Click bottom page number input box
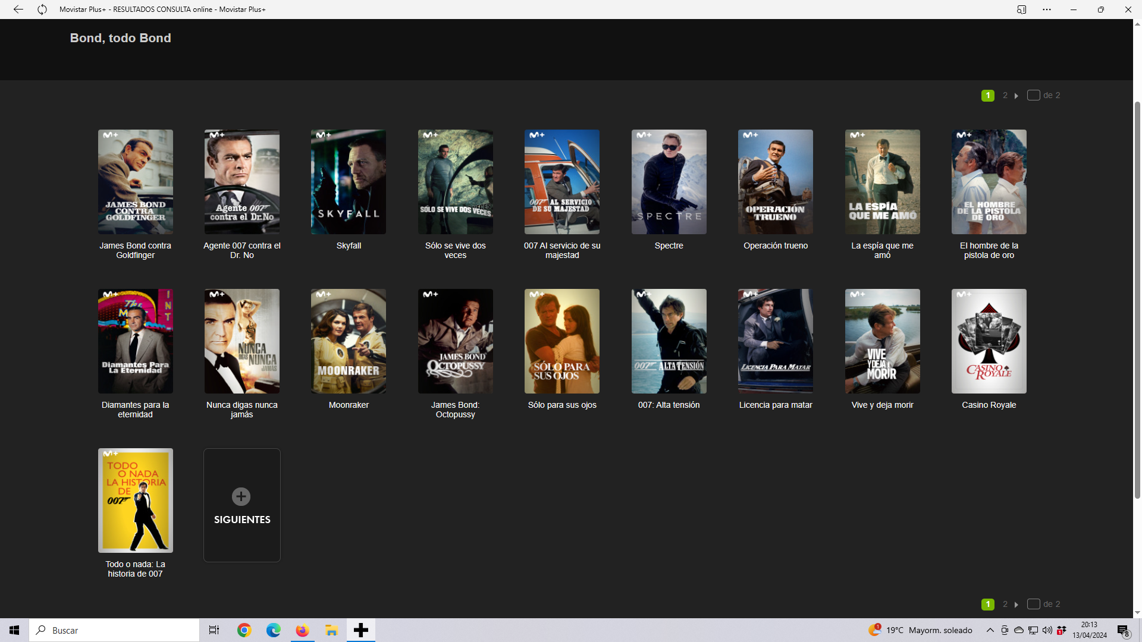Image resolution: width=1142 pixels, height=642 pixels. [x=1034, y=604]
